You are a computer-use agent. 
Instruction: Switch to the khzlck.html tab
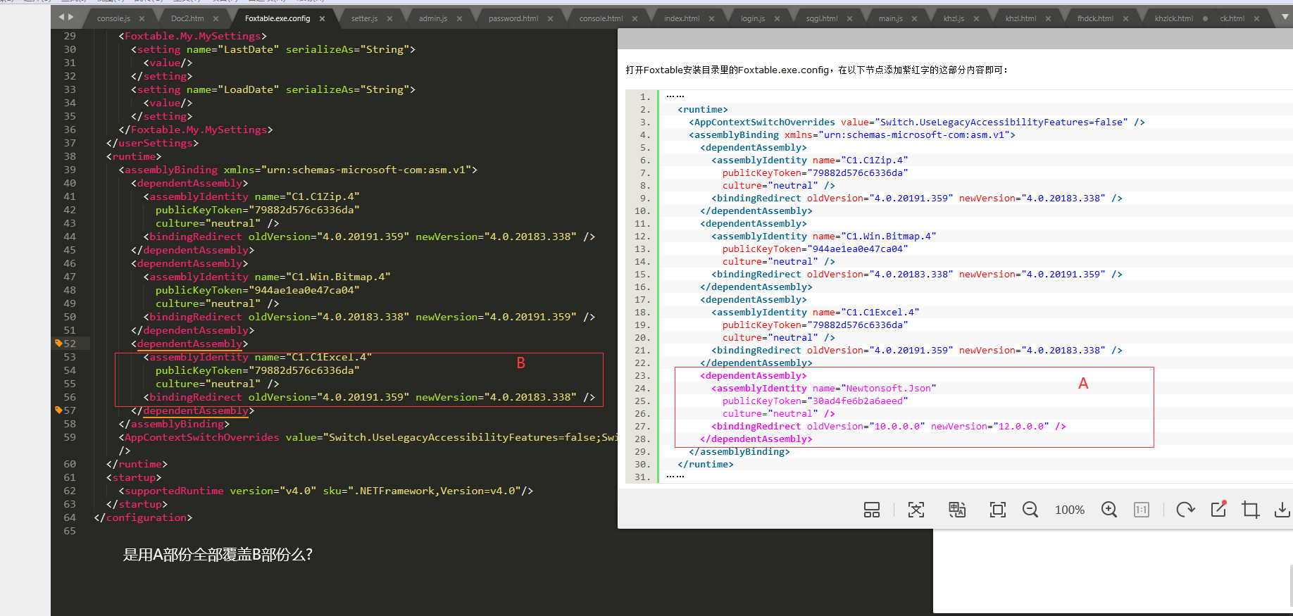pos(1174,19)
